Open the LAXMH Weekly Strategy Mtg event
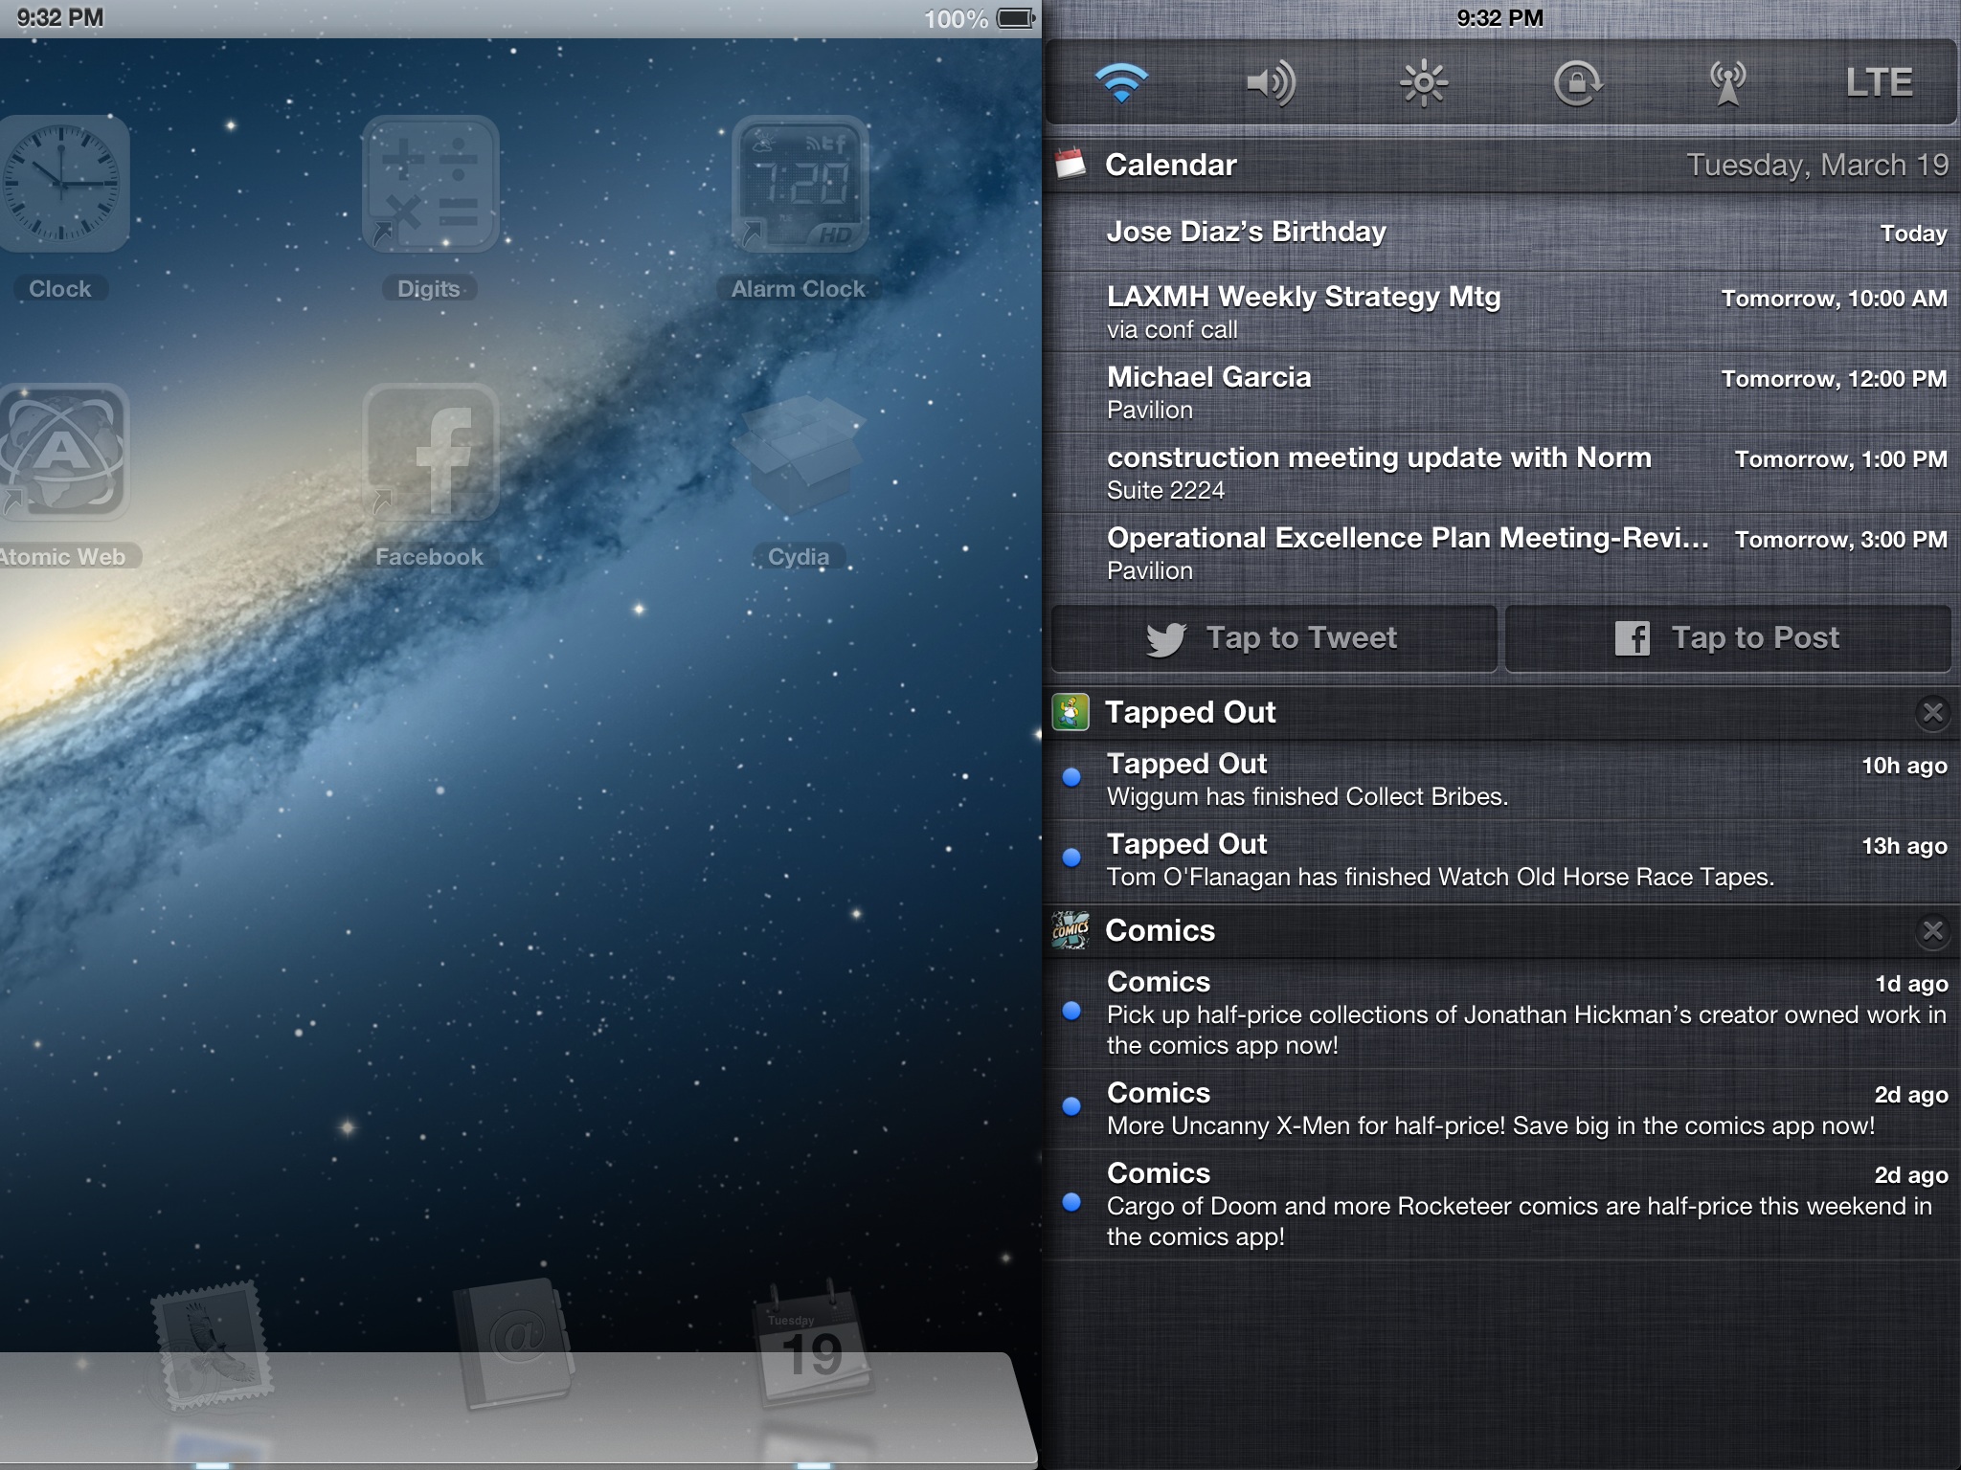 click(1501, 312)
